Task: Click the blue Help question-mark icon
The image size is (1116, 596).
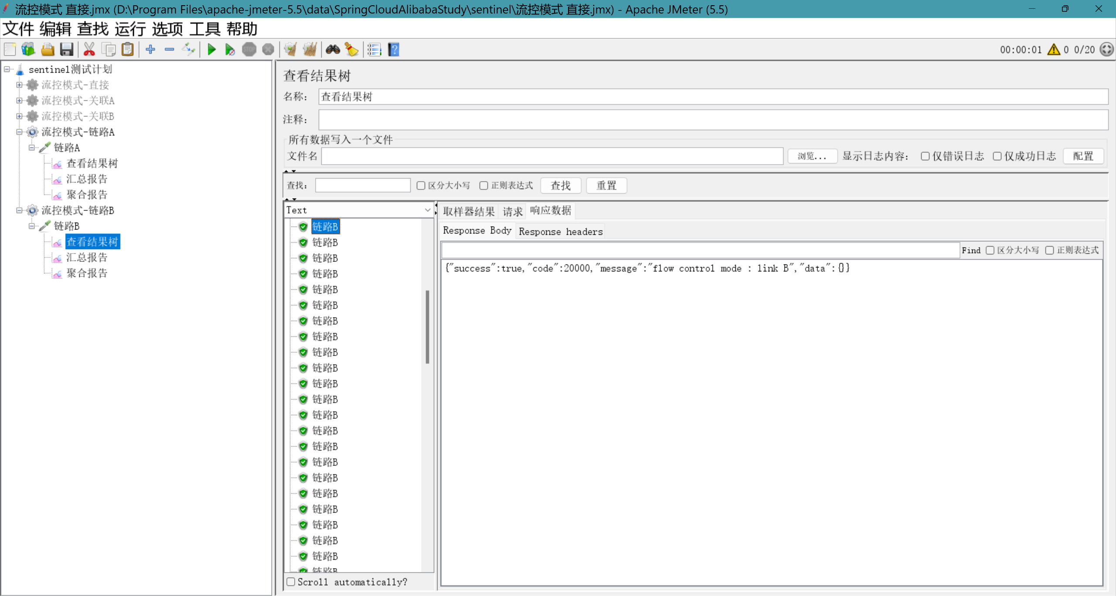Action: point(394,50)
